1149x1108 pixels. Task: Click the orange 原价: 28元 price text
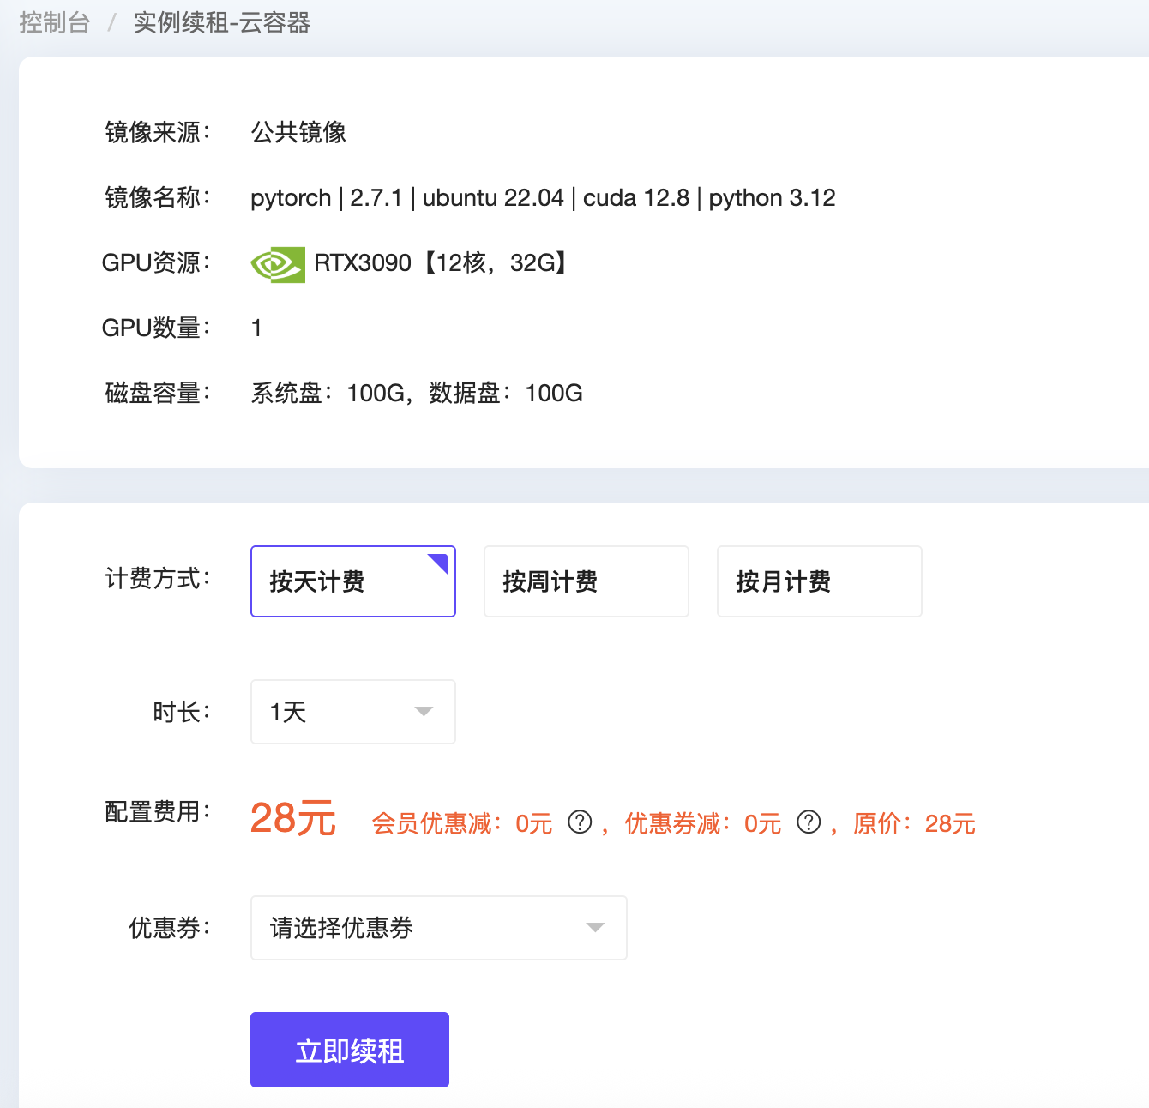[913, 822]
